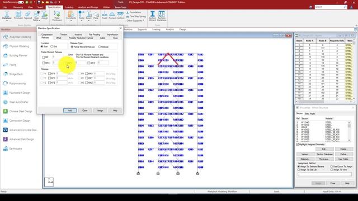This screenshot has height=201, width=358.
Task: Enable the MP checkbox
Action: tap(44, 57)
